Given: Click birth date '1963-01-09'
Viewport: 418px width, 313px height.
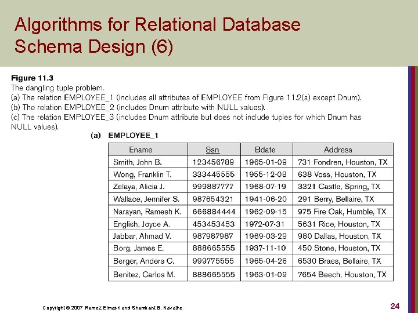Looking at the screenshot, I should point(266,274).
